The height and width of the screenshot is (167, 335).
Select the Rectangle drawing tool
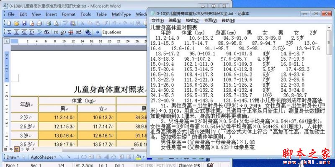coord(76,157)
